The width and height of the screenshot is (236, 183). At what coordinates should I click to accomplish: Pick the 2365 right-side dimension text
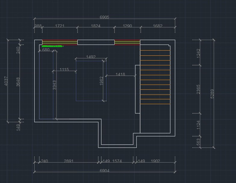click(198, 89)
